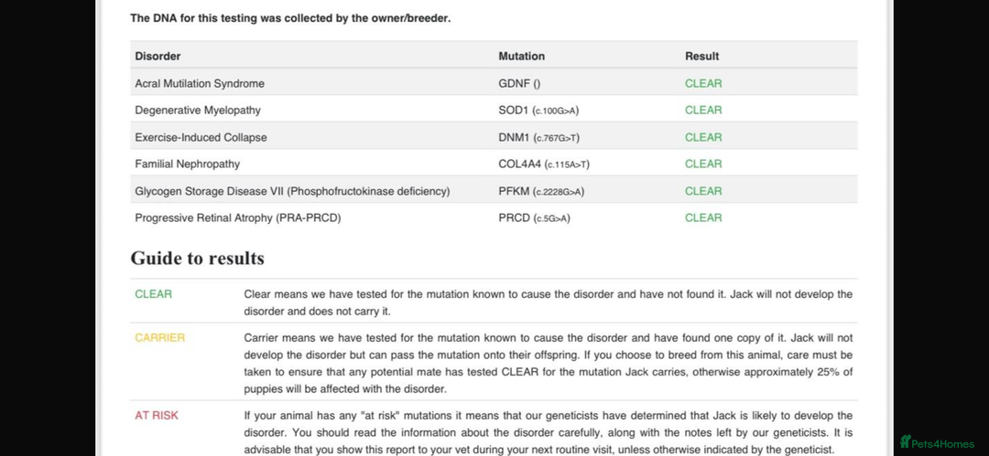
Task: Click the DNM1 c.767G>T mutation
Action: 538,137
